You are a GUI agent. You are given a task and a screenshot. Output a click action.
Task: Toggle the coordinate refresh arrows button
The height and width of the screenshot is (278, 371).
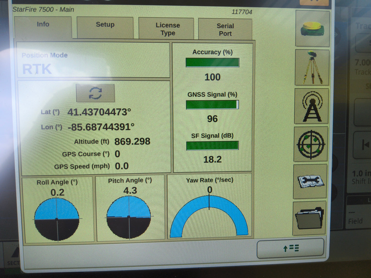tap(95, 93)
